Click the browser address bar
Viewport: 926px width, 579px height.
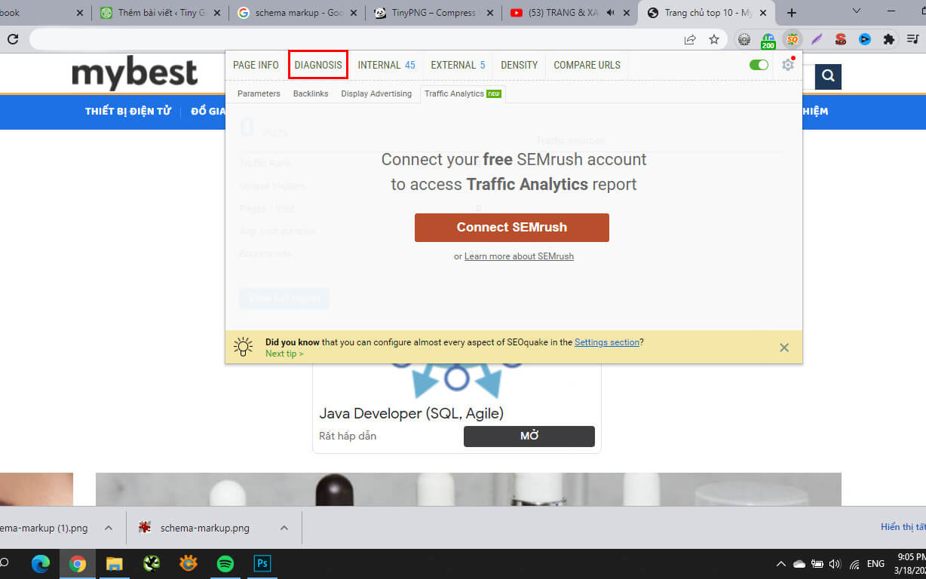354,39
